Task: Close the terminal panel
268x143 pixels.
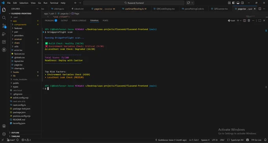Action: click(264, 20)
